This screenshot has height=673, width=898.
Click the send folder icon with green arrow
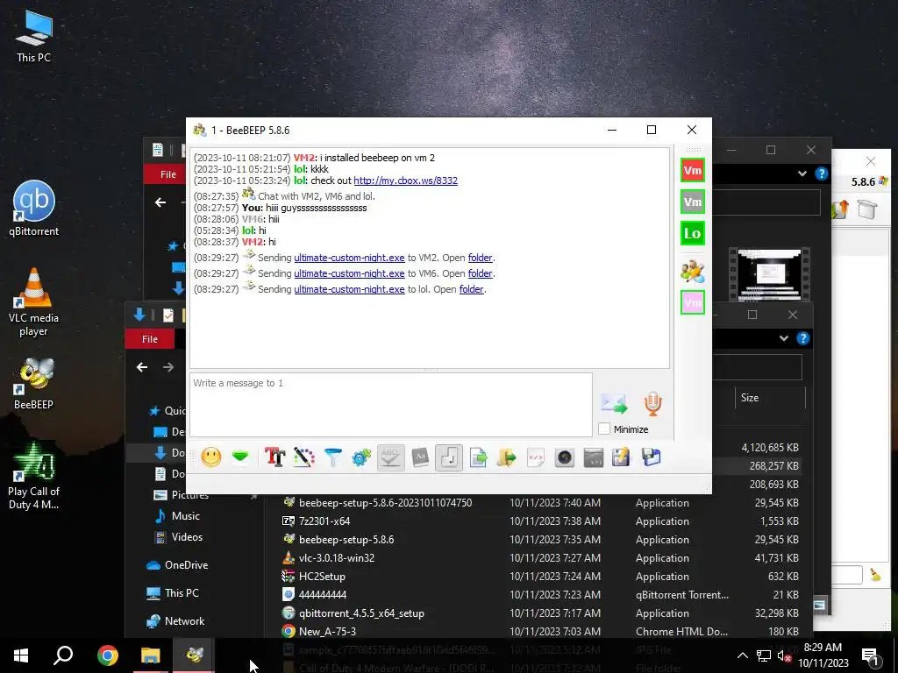pos(507,457)
